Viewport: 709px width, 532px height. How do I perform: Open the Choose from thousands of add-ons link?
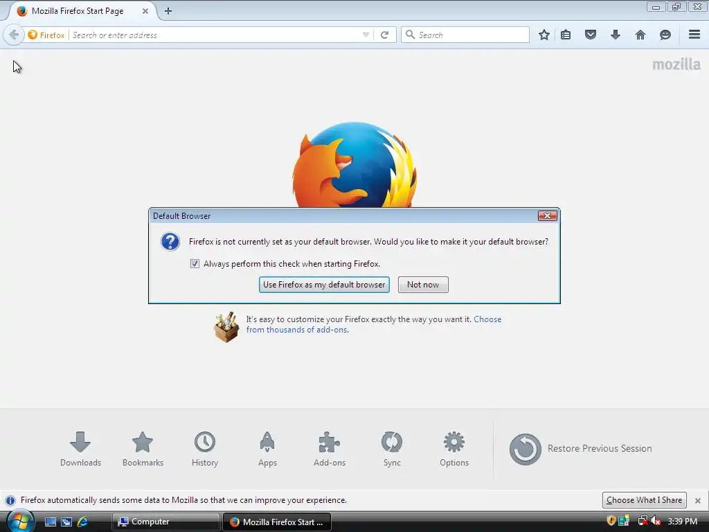tap(373, 324)
